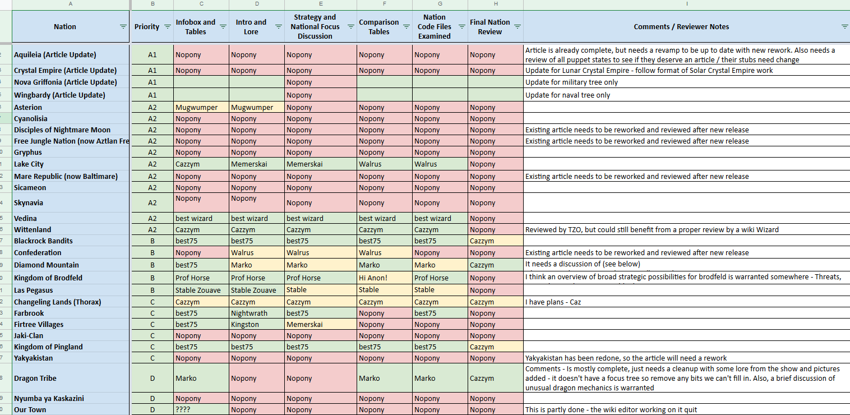The width and height of the screenshot is (850, 415).
Task: Open the Final Nation Review filter
Action: (518, 27)
